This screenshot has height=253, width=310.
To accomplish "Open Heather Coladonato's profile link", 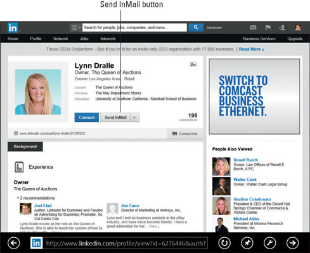I will pyautogui.click(x=252, y=199).
